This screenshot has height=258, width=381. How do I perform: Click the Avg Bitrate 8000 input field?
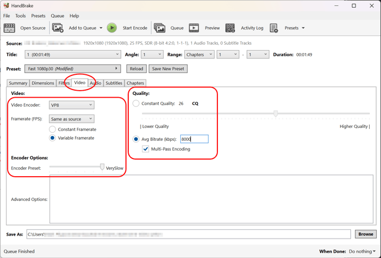(194, 139)
